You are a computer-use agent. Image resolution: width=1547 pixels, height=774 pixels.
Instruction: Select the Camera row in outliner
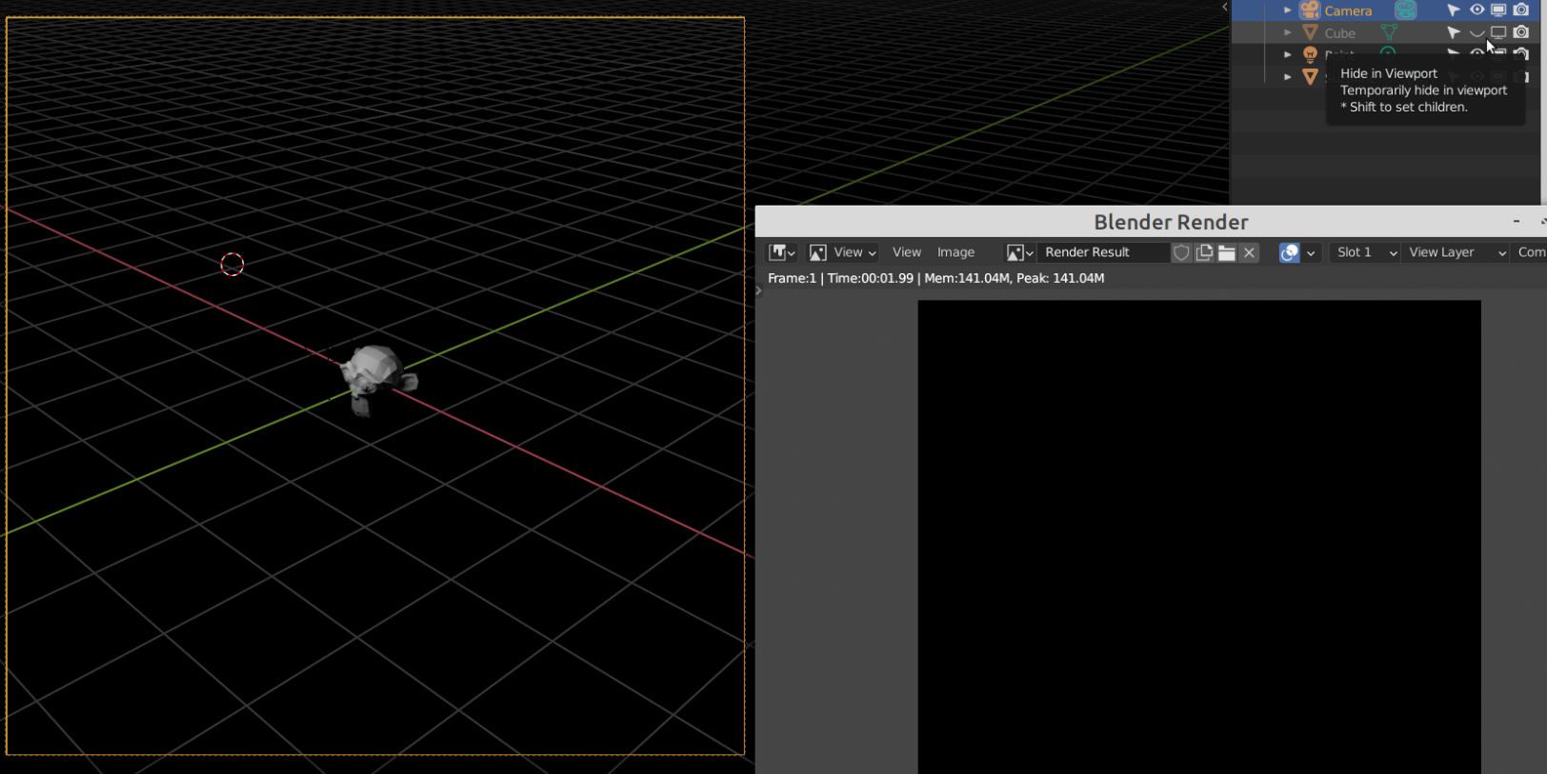(1385, 10)
